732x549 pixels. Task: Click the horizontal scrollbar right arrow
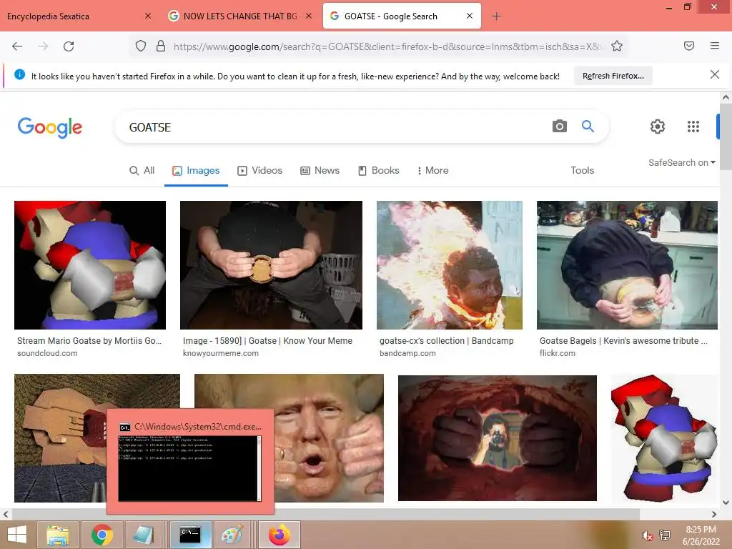coord(714,515)
